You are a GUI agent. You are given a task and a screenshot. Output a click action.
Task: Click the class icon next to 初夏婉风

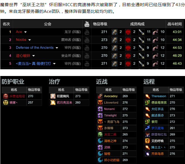(53, 96)
